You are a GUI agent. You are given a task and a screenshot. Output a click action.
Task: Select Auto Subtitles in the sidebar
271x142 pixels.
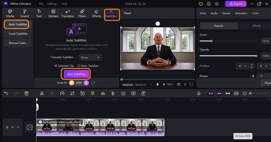pyautogui.click(x=18, y=24)
